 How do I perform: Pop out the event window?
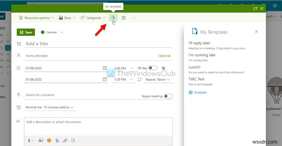pos(255,8)
